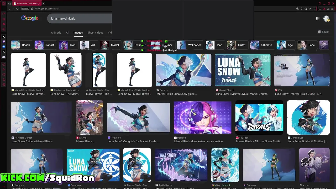Switch to the All results tab
Image resolution: width=336 pixels, height=189 pixels.
tap(67, 33)
